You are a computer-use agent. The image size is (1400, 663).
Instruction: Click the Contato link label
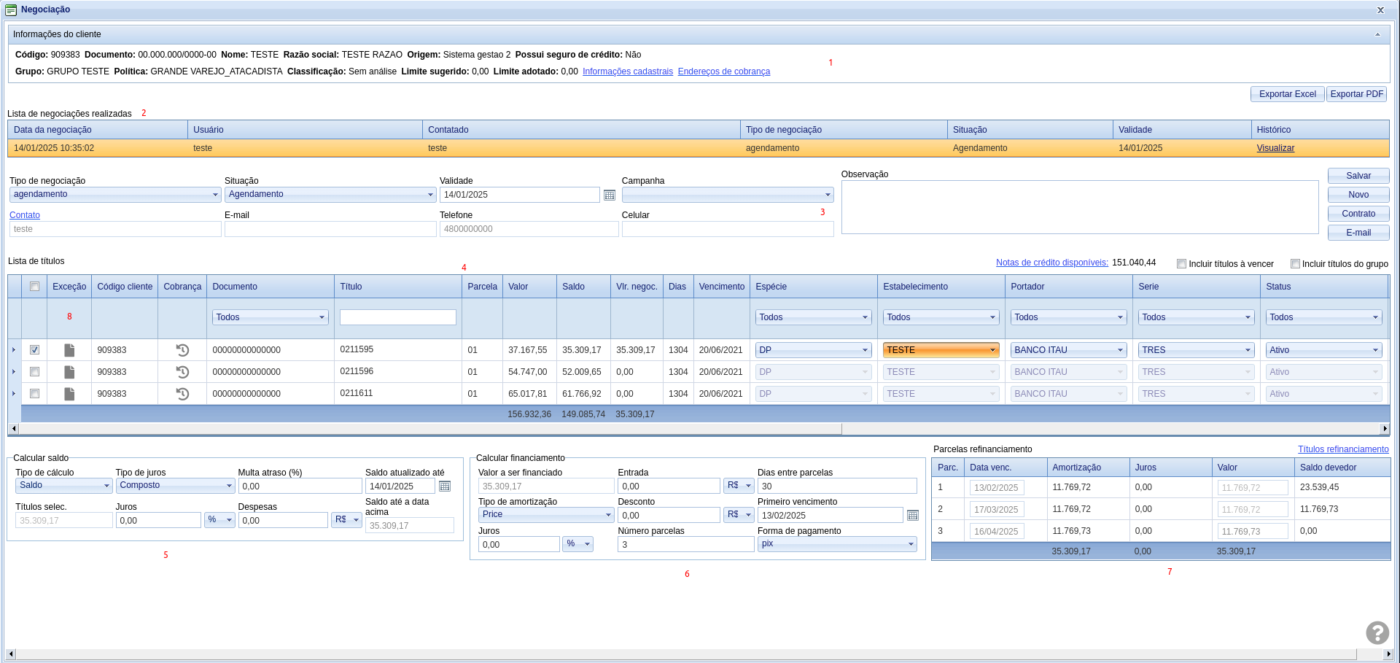tap(25, 215)
